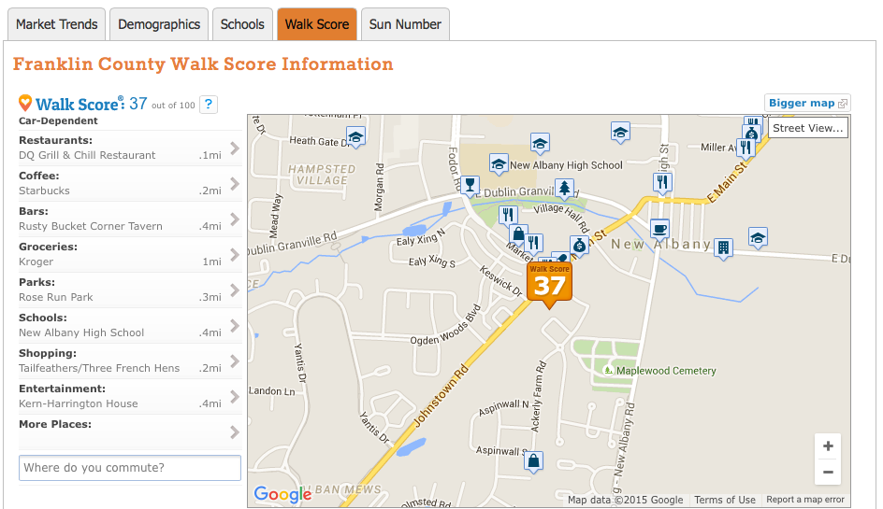
Task: Expand the Restaurants row arrow
Action: point(235,148)
